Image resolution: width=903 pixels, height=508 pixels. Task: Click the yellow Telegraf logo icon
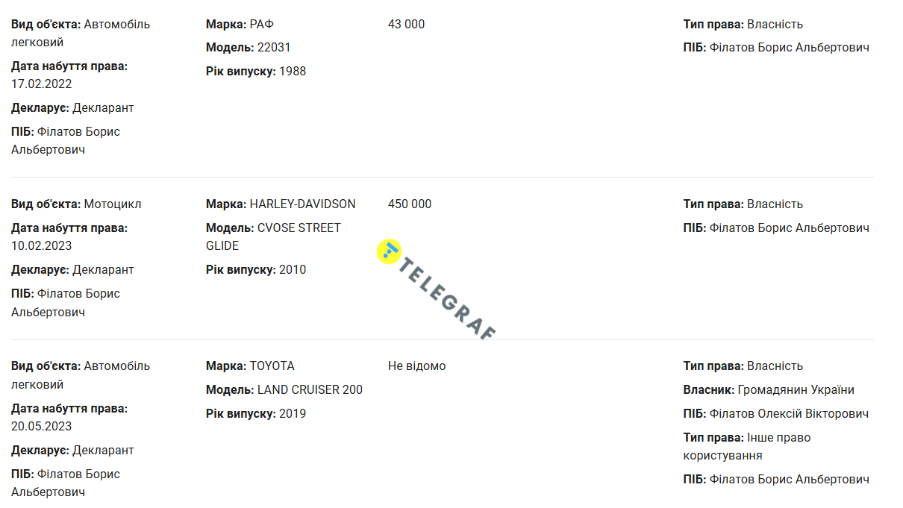pos(389,252)
